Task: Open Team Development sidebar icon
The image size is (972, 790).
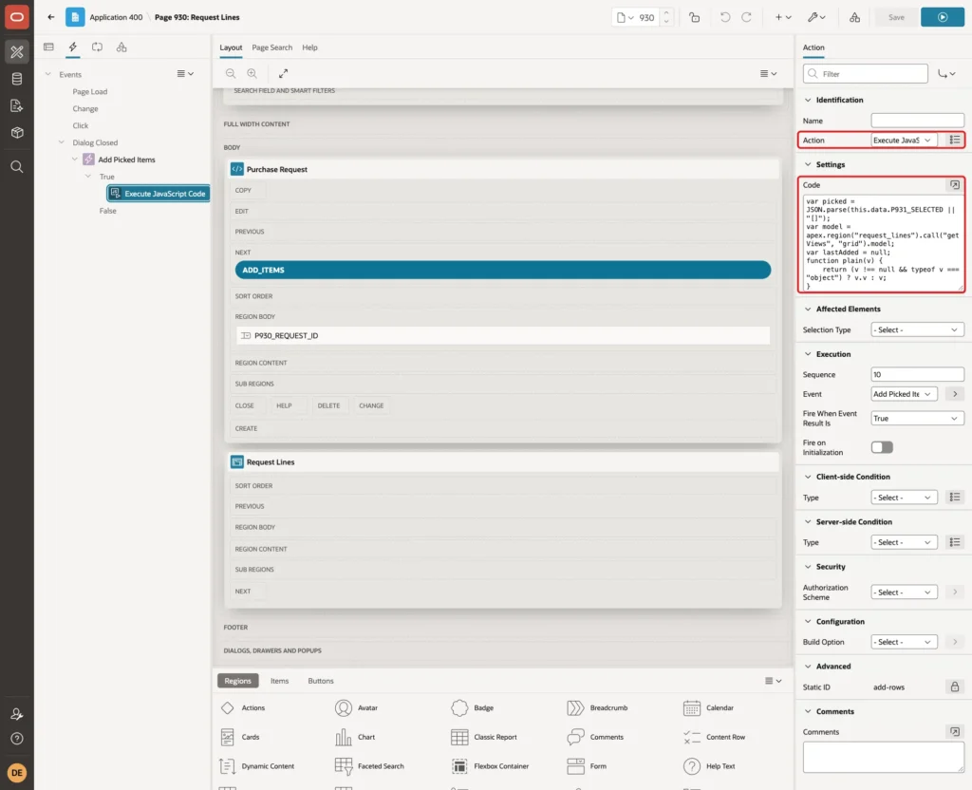Action: pyautogui.click(x=17, y=105)
